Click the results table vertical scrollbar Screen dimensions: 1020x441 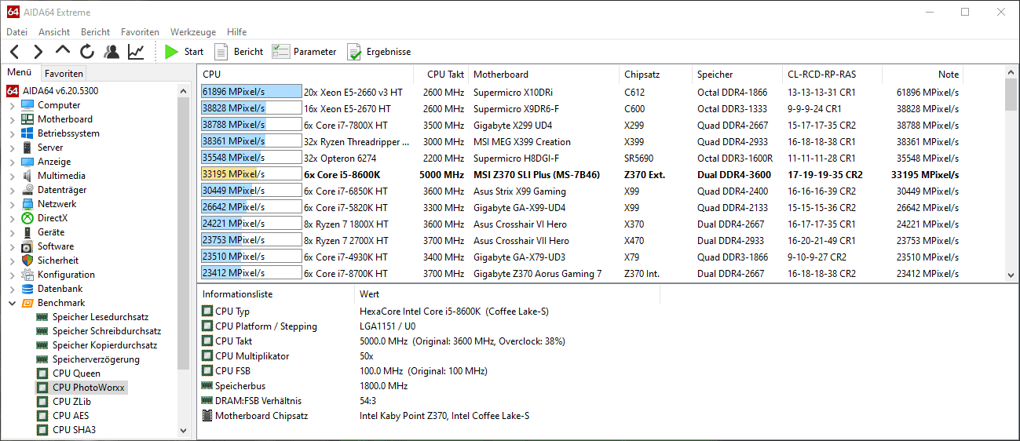(1011, 173)
